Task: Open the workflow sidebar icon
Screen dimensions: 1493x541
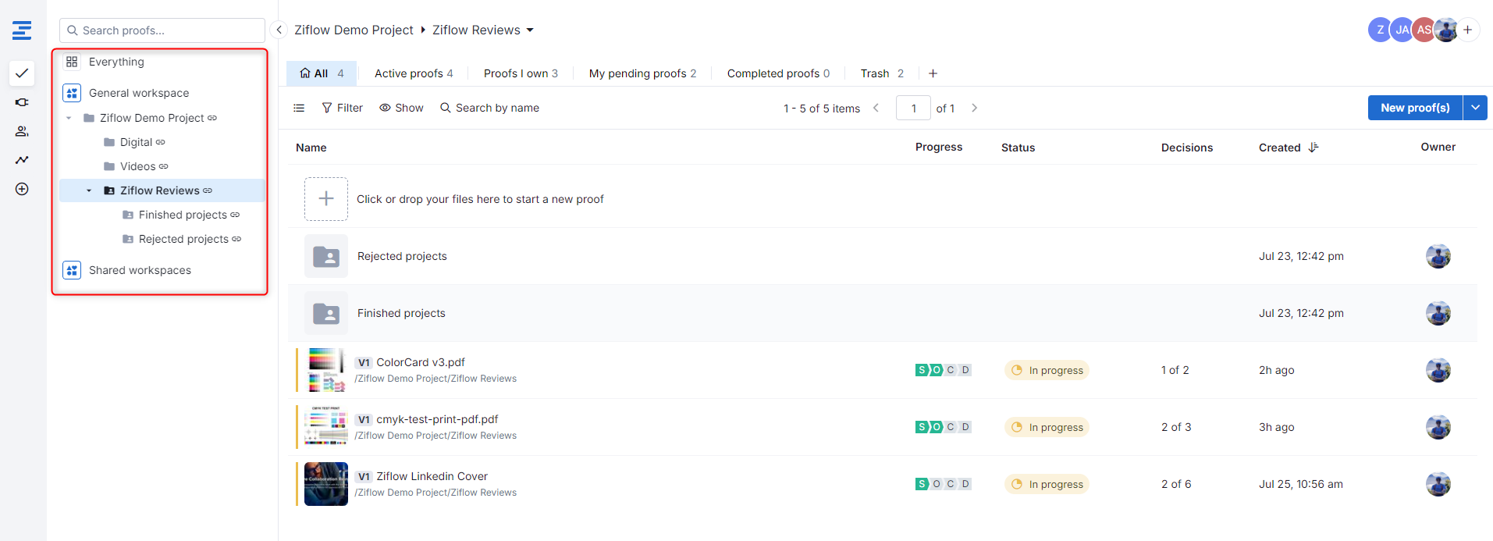Action: coord(22,102)
